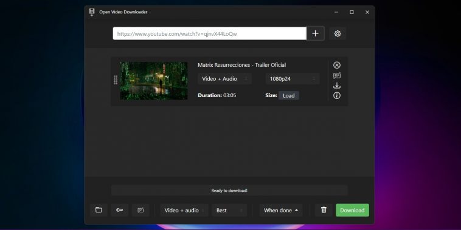The image size is (461, 230).
Task: Focus the YouTube URL input field
Action: (x=210, y=33)
